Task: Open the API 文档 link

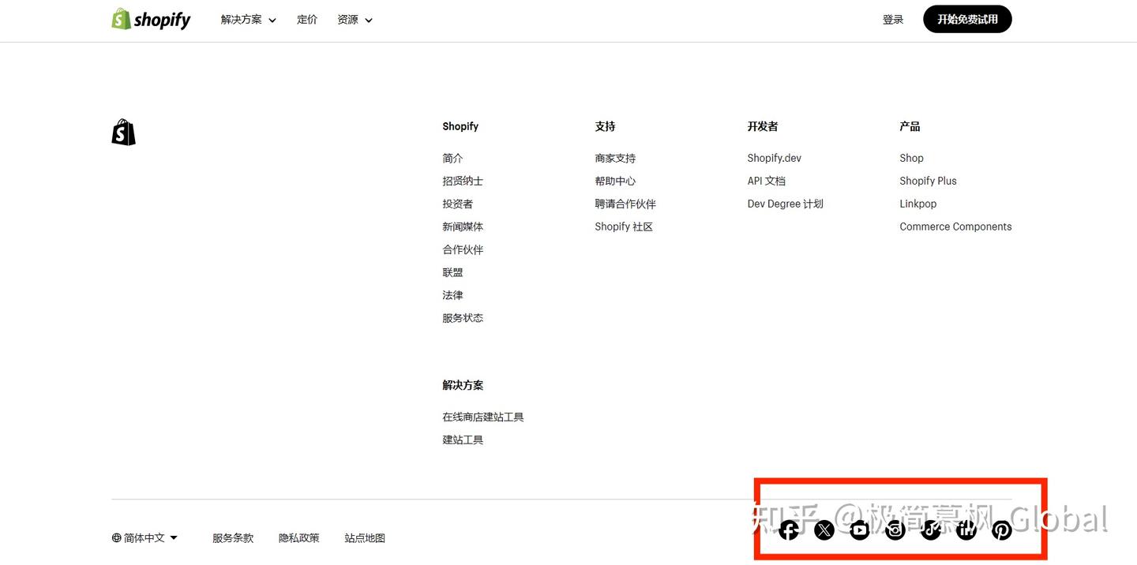Action: pyautogui.click(x=766, y=181)
